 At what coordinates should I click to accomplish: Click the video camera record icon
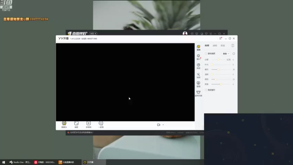click(x=159, y=125)
